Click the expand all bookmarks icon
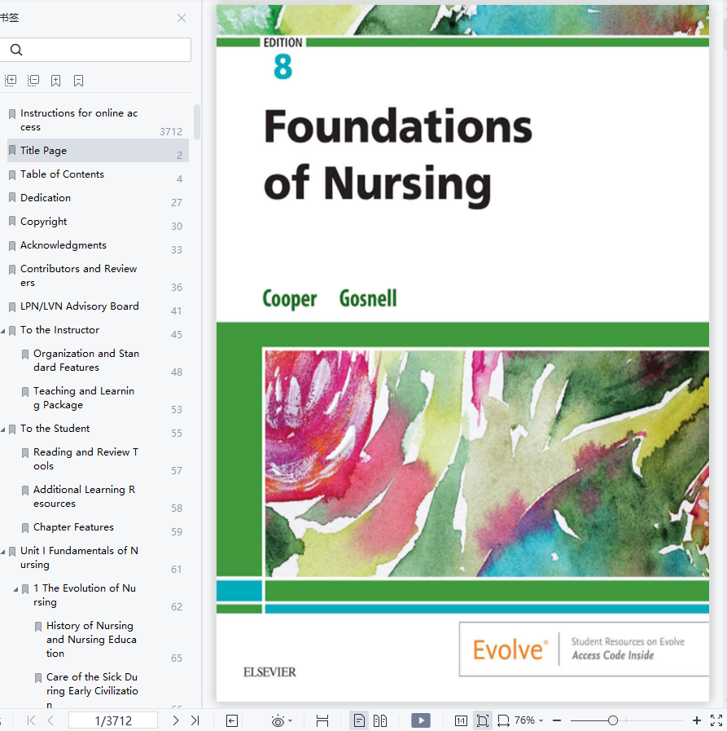The height and width of the screenshot is (731, 727). (x=11, y=81)
